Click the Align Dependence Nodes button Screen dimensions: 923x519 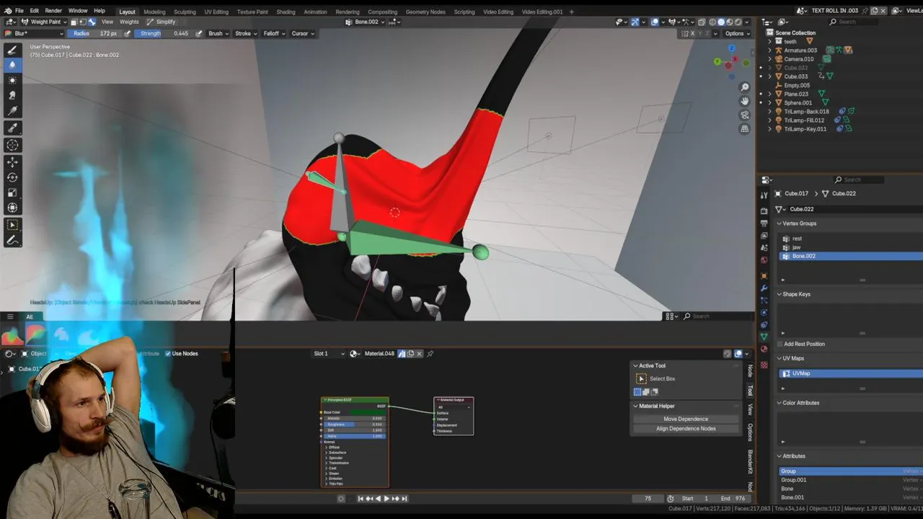tap(686, 428)
